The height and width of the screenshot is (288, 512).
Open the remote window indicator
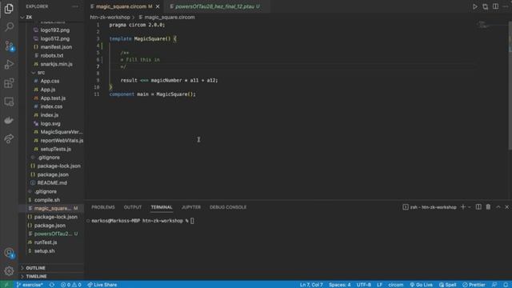[x=6, y=285]
